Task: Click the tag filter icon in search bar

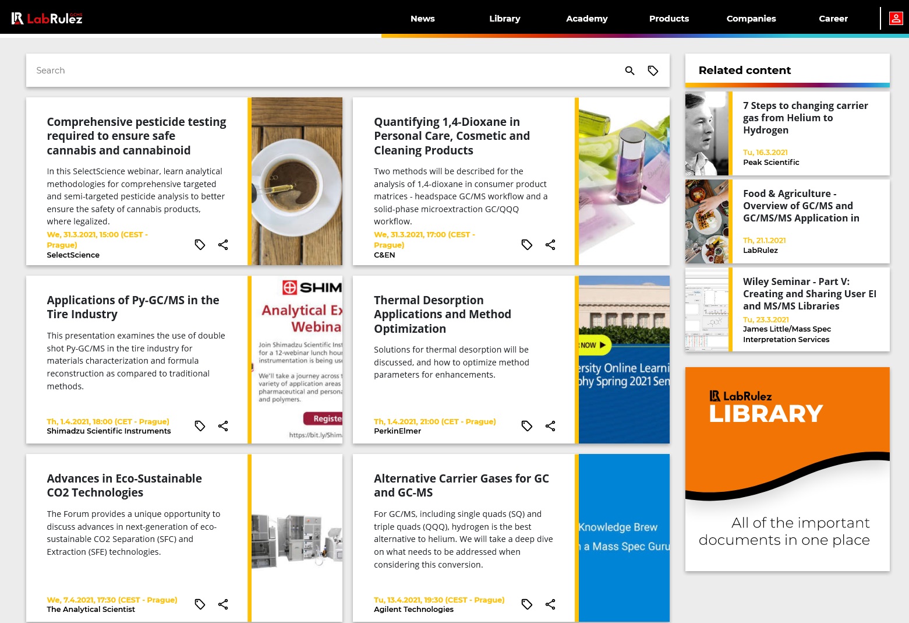Action: (653, 71)
